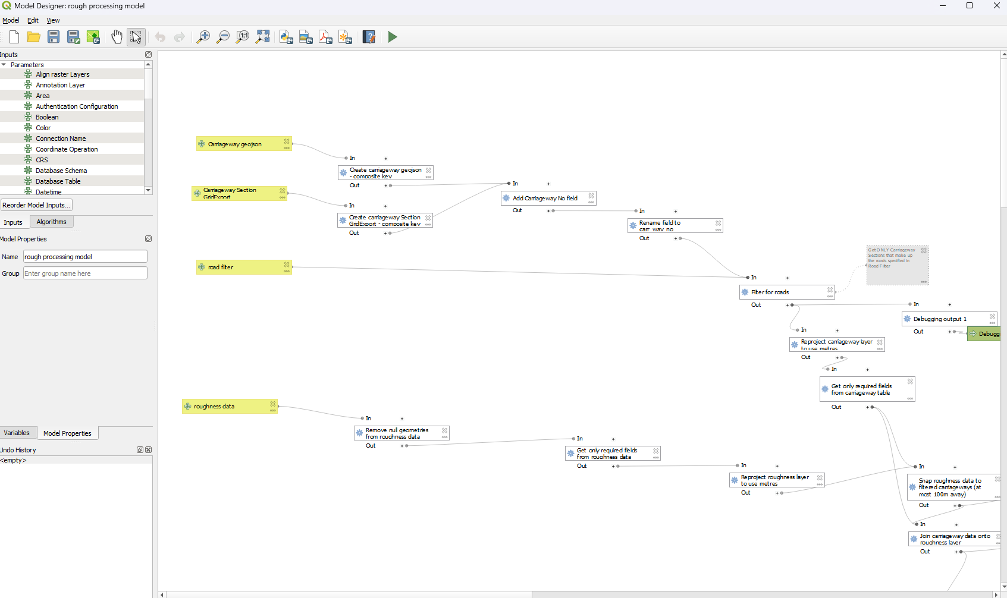
Task: Float the Model Properties dock panel
Action: [149, 239]
